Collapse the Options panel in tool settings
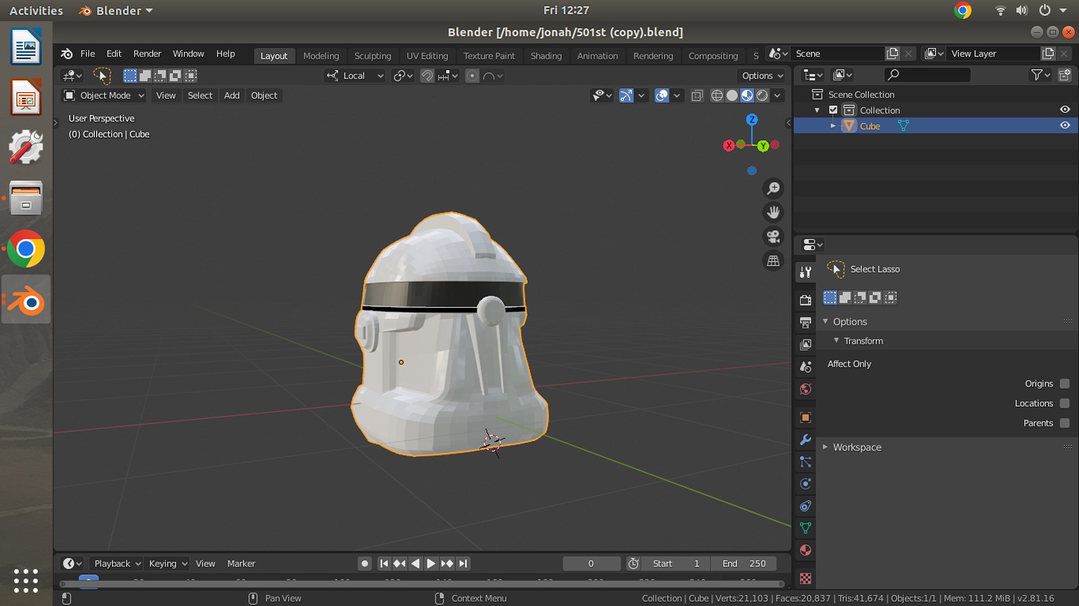The image size is (1079, 606). click(x=826, y=321)
